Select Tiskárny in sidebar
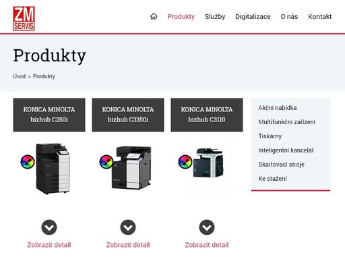This screenshot has height=259, width=345. [x=270, y=136]
